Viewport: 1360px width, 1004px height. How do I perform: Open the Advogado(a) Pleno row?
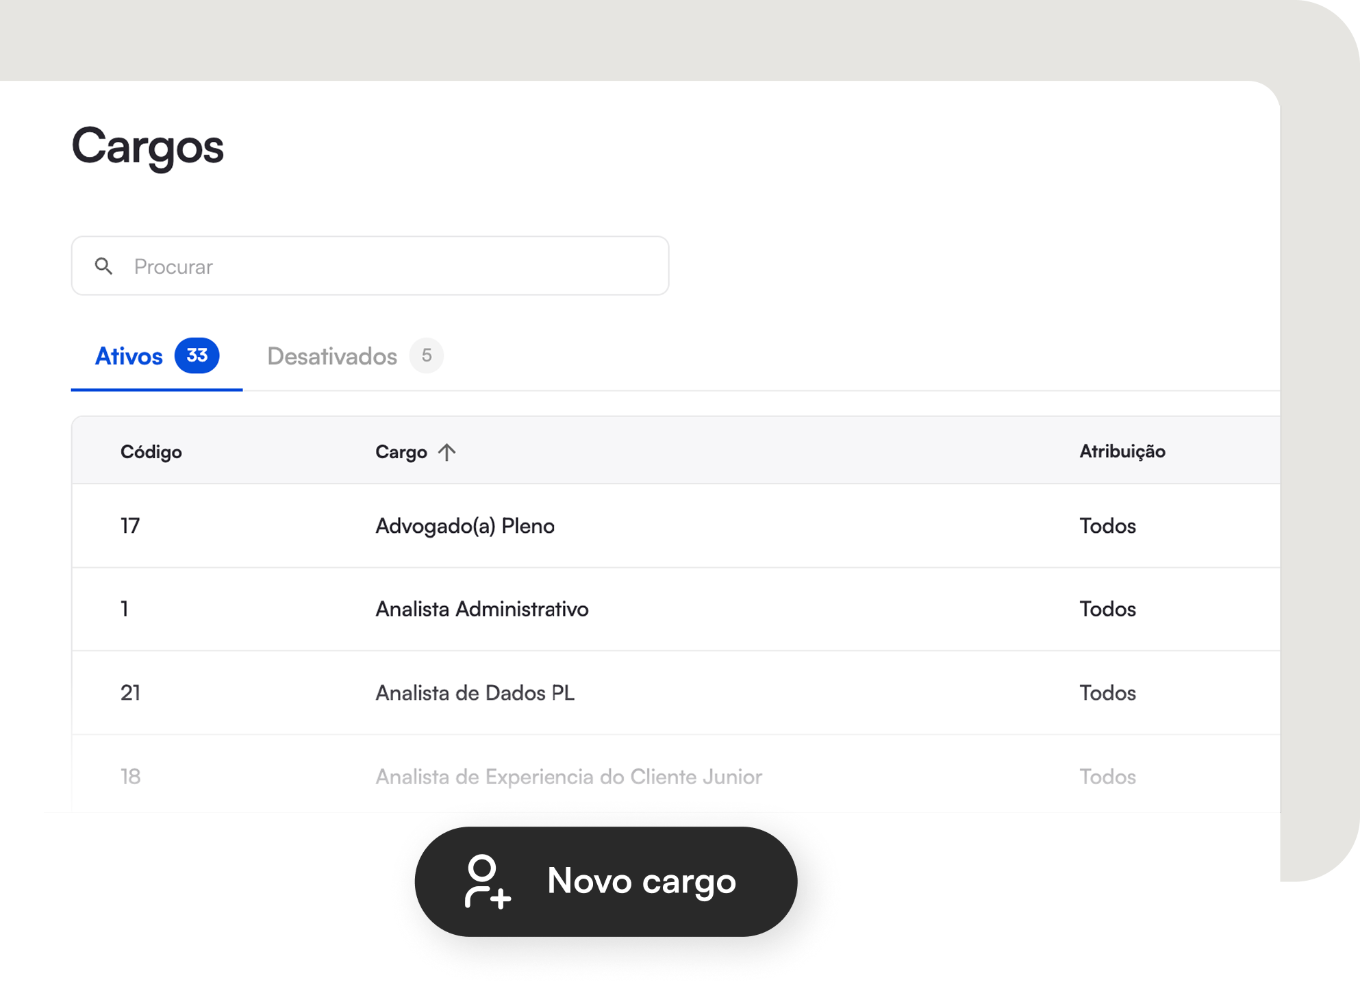pos(464,526)
